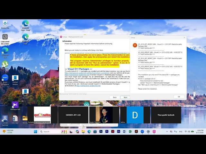This screenshot has height=154, width=206.
Task: Select Nadun Thashmila's video tile
Action: click(x=104, y=115)
